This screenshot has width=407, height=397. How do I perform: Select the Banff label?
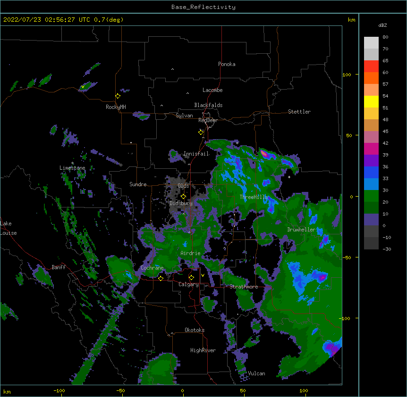pos(59,267)
